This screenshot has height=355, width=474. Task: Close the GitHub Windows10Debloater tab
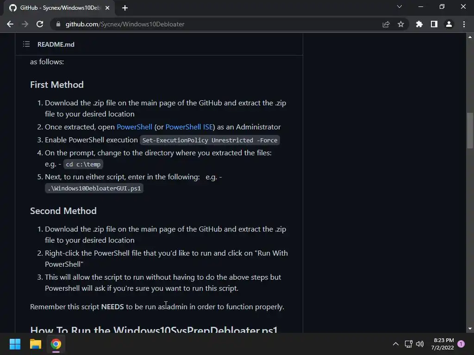tap(107, 8)
